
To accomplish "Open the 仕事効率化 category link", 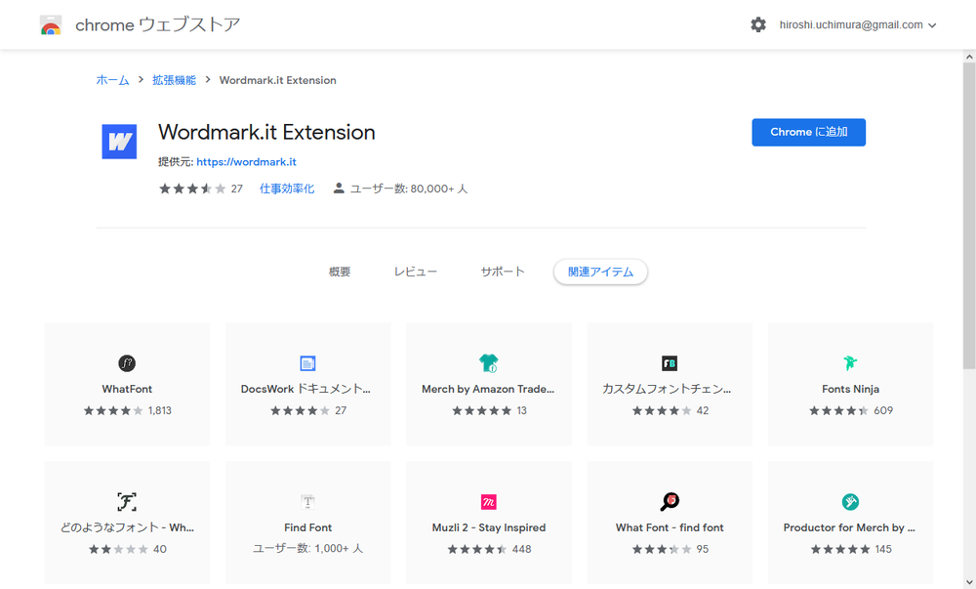I will coord(287,189).
